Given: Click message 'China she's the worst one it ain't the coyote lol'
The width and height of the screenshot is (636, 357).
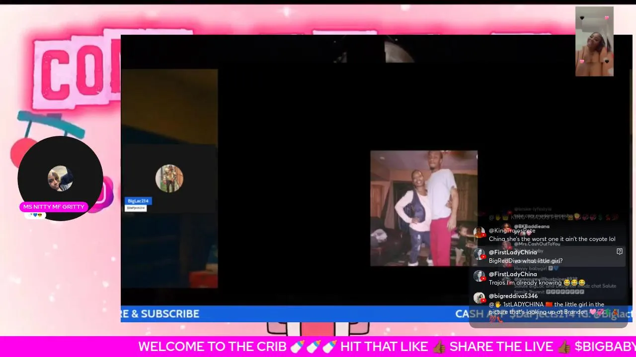Looking at the screenshot, I should click(x=552, y=239).
